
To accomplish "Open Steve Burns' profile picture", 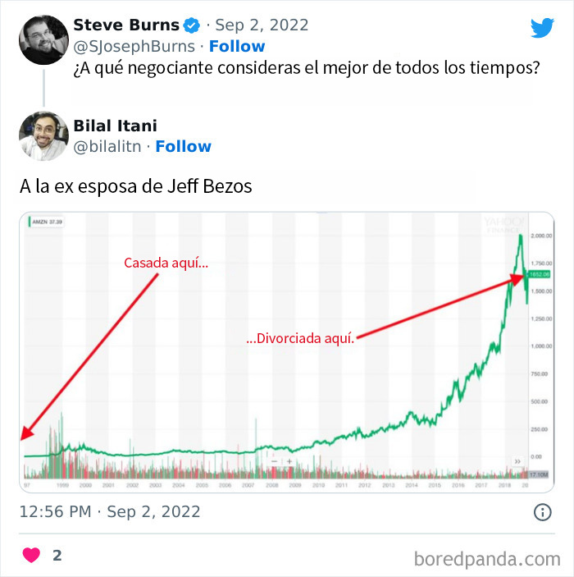I will (43, 39).
